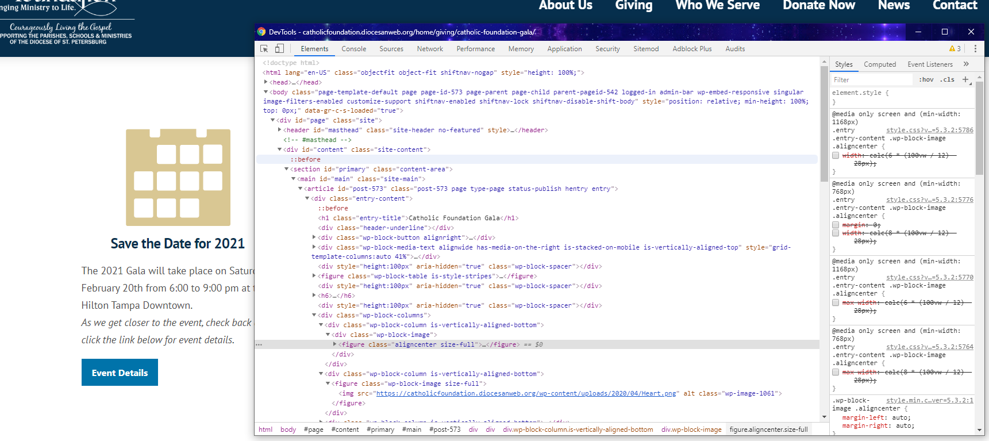Expand the selected figure aligncenter size-full node
This screenshot has height=441, width=989.
[335, 344]
